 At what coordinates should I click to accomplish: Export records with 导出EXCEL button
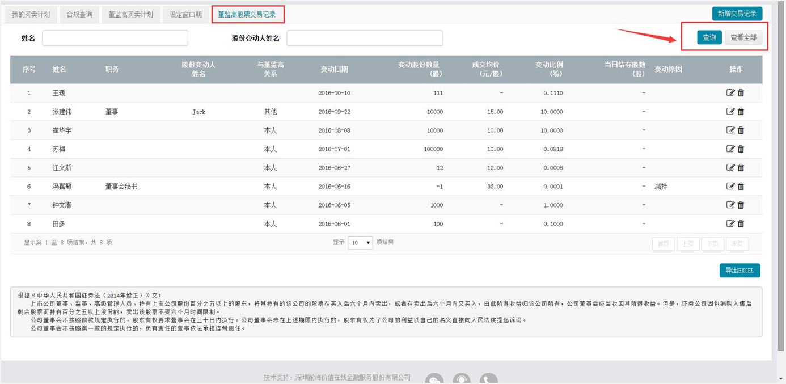[x=739, y=271]
